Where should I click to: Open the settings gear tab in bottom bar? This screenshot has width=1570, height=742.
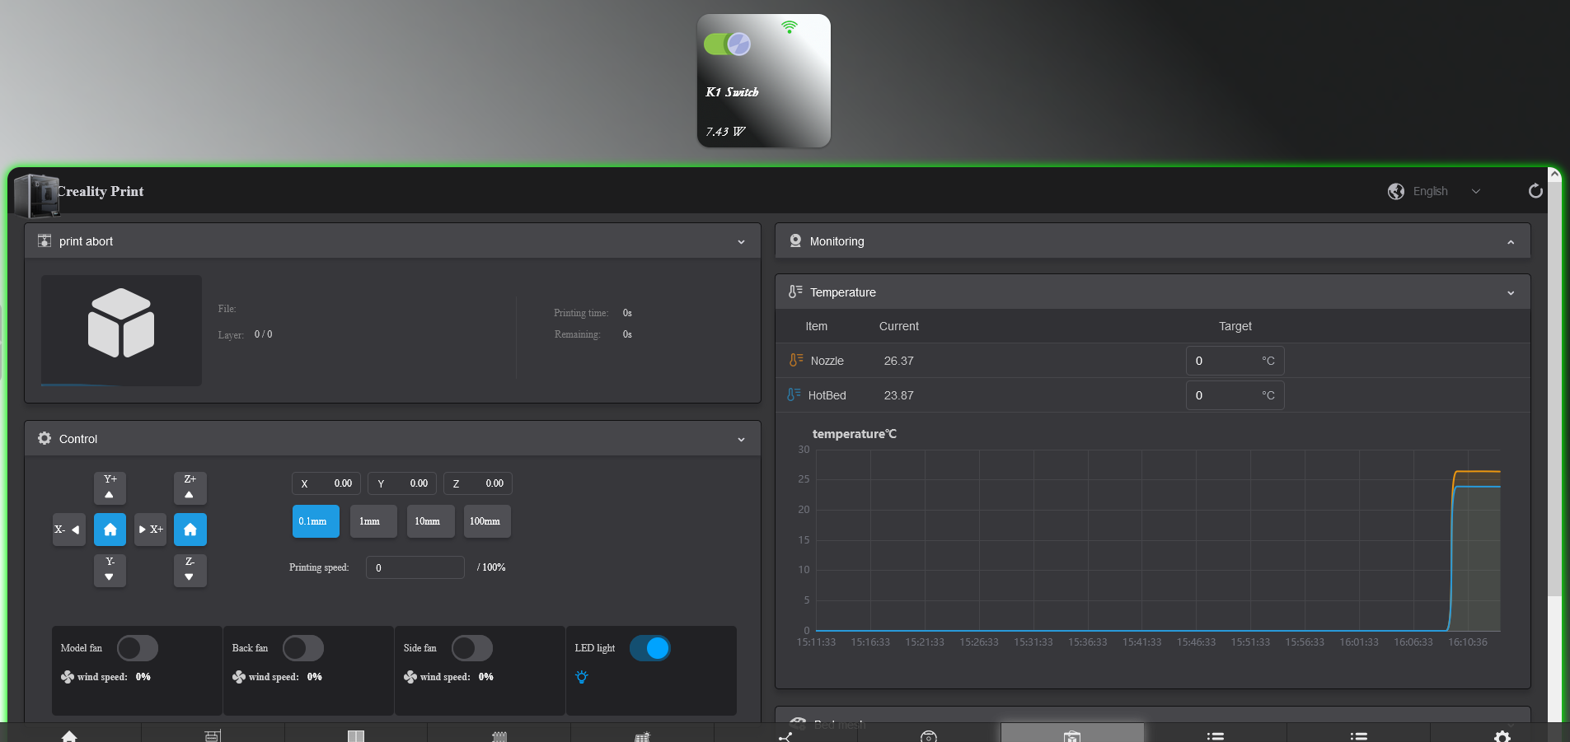click(1502, 735)
